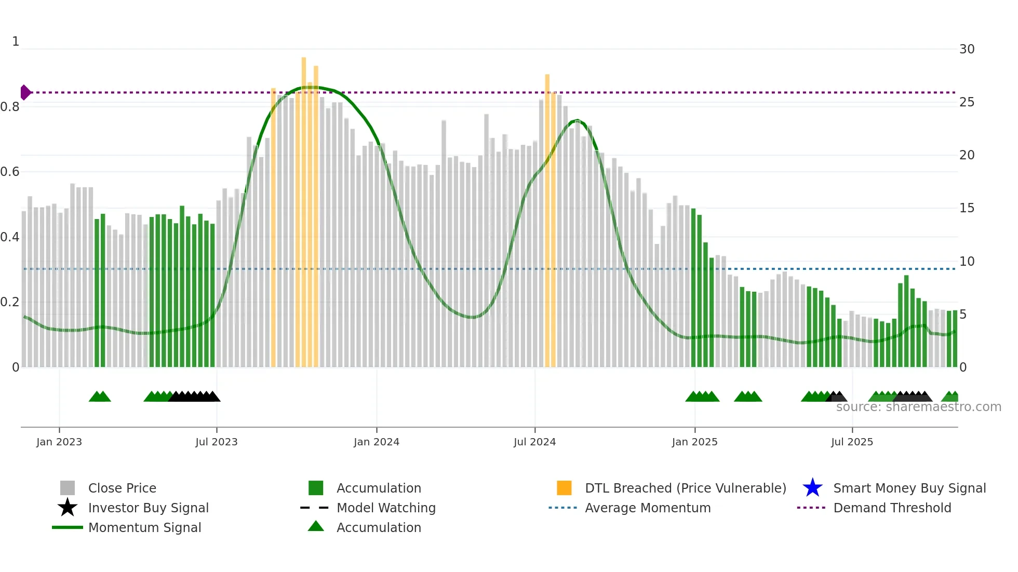Click the blue Smart Money Buy Signal star

(812, 488)
